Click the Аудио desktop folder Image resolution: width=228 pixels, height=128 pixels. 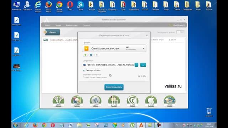coord(166,6)
